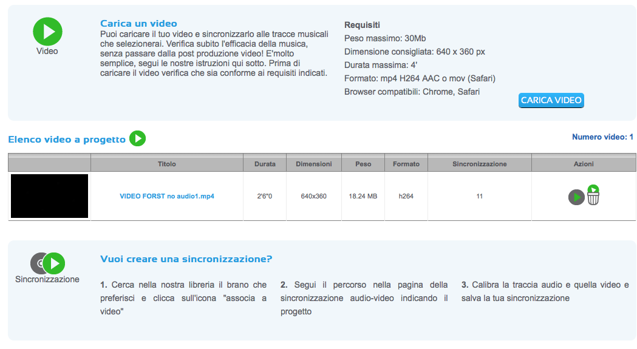Click Durata massima: 4' text

point(381,65)
